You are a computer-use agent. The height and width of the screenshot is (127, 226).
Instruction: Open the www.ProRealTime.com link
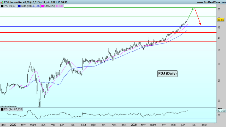pos(211,2)
